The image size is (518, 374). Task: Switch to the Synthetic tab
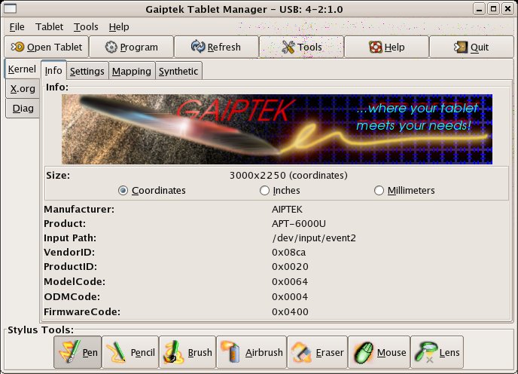(178, 71)
